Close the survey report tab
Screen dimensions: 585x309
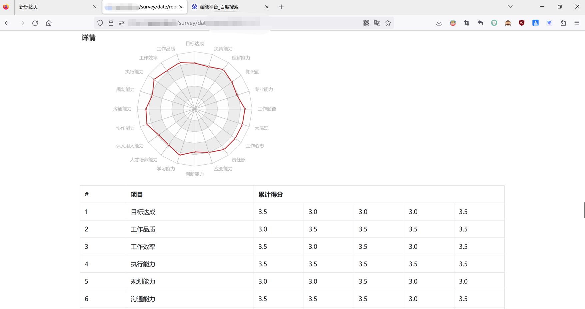181,7
